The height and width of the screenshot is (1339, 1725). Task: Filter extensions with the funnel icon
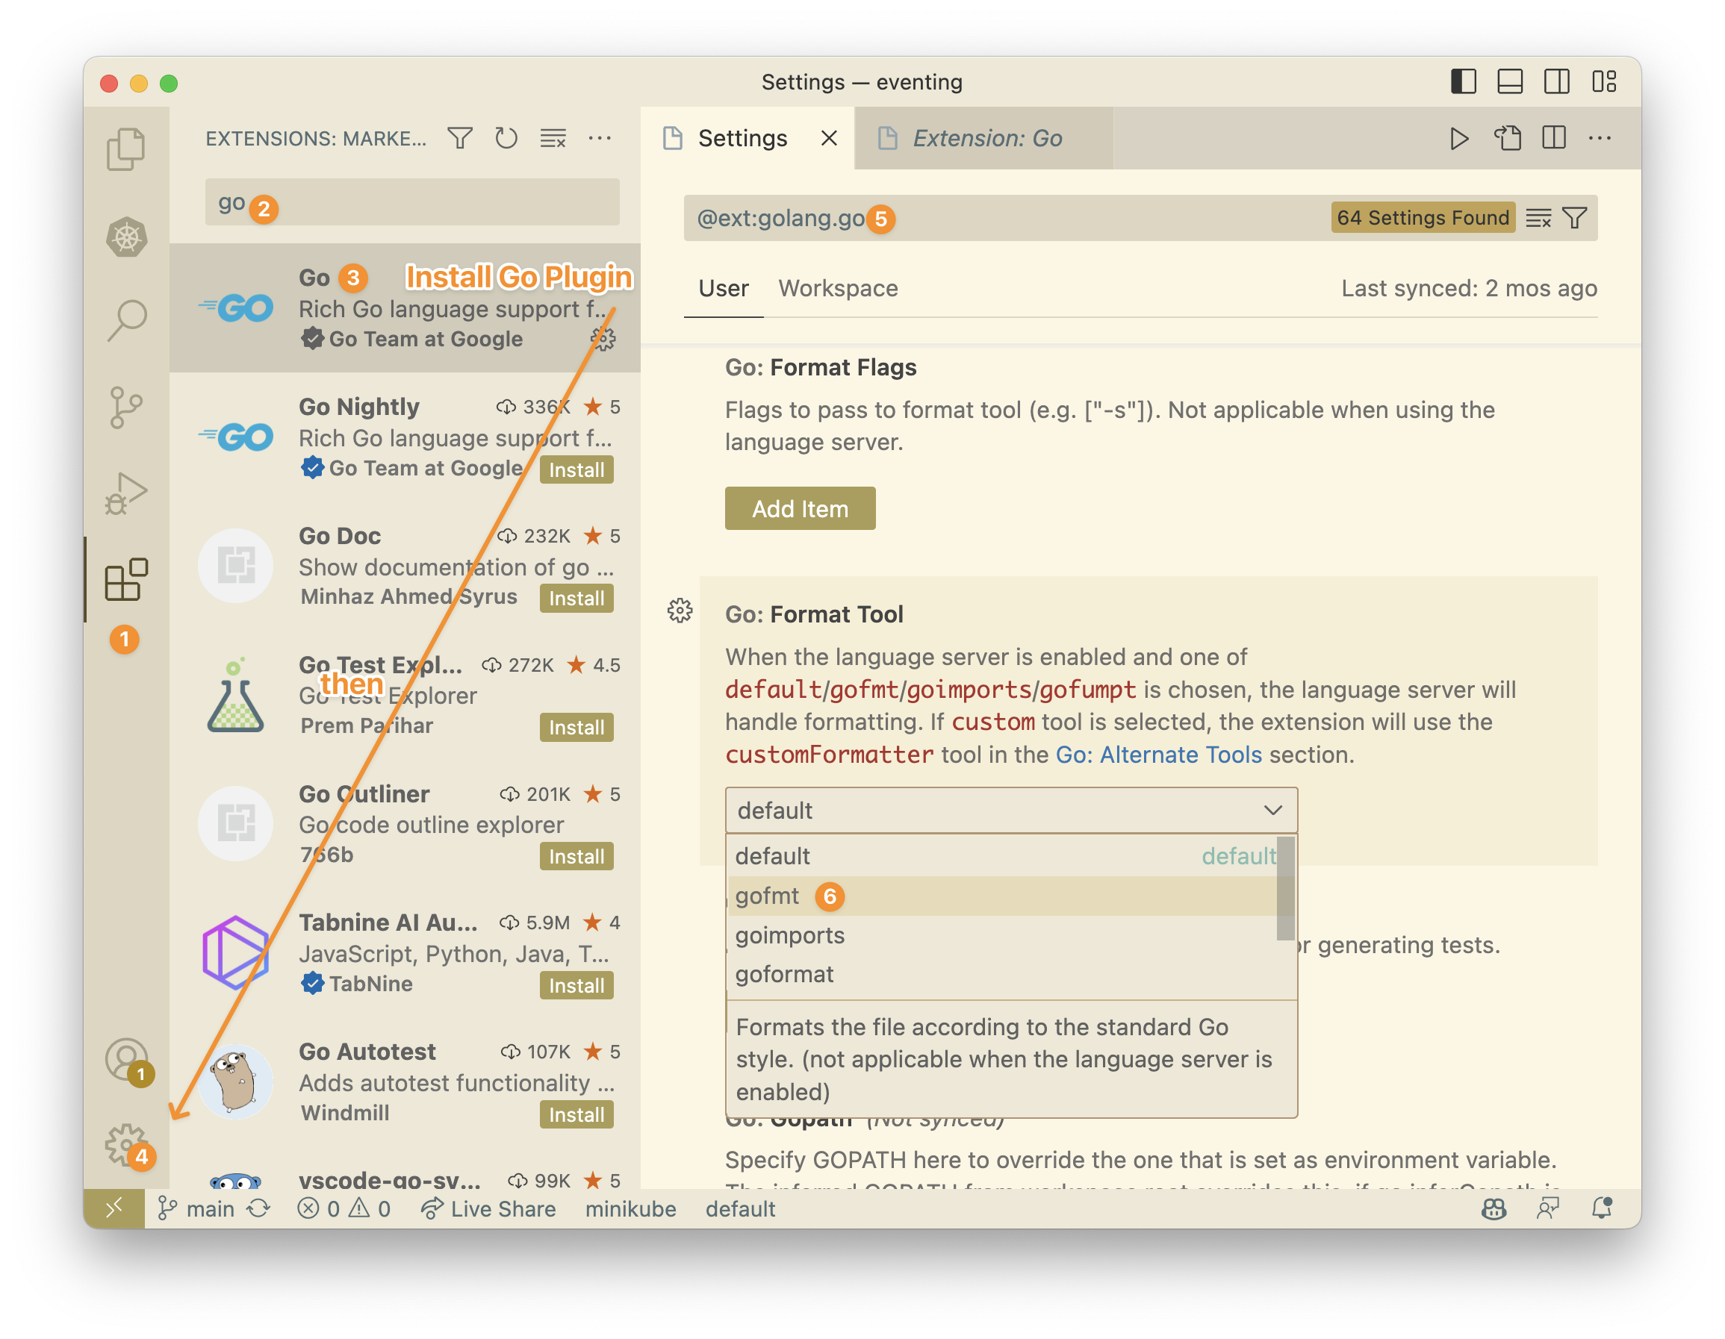tap(460, 137)
